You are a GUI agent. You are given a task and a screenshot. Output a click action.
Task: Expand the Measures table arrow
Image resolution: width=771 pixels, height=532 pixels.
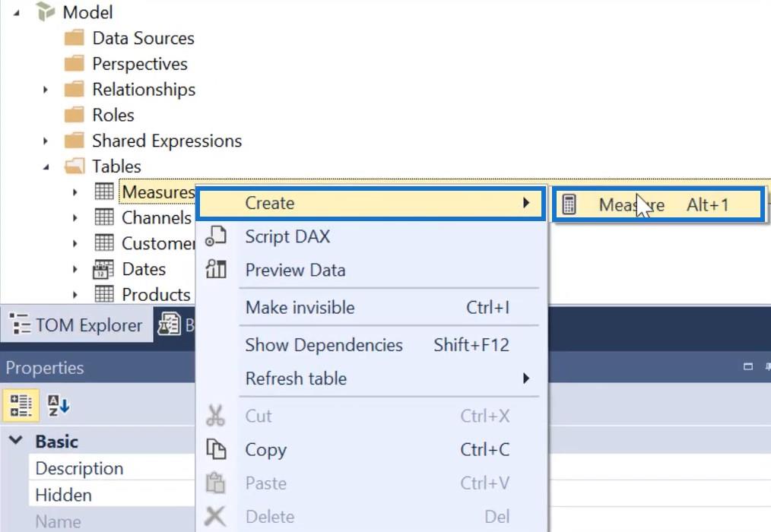tap(75, 192)
